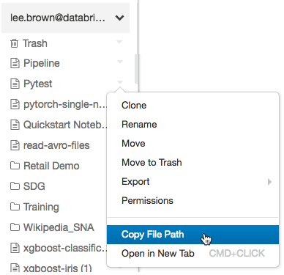Choose Clone from the context menu

pos(134,106)
